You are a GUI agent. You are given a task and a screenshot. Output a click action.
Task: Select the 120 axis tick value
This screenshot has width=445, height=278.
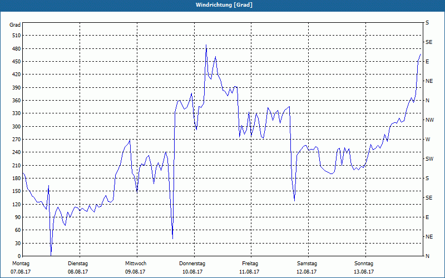pyautogui.click(x=16, y=204)
